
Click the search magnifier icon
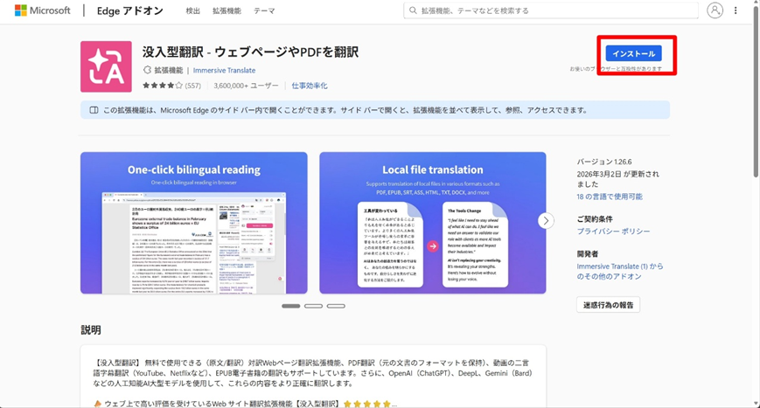click(413, 10)
